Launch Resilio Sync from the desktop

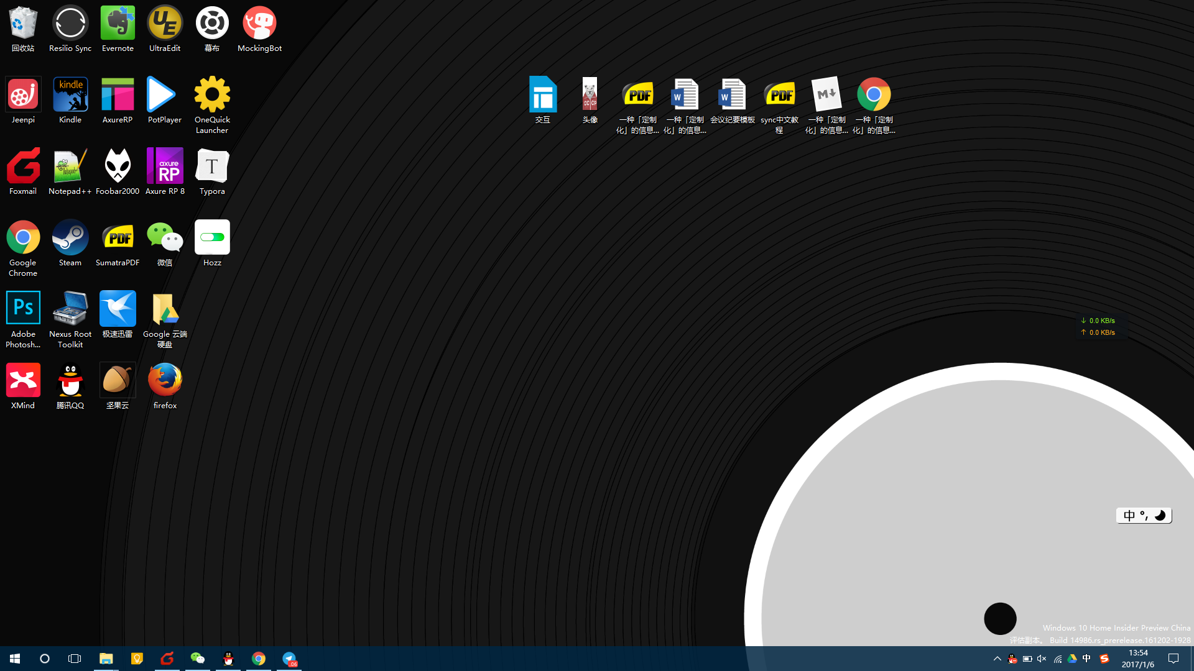coord(70,29)
